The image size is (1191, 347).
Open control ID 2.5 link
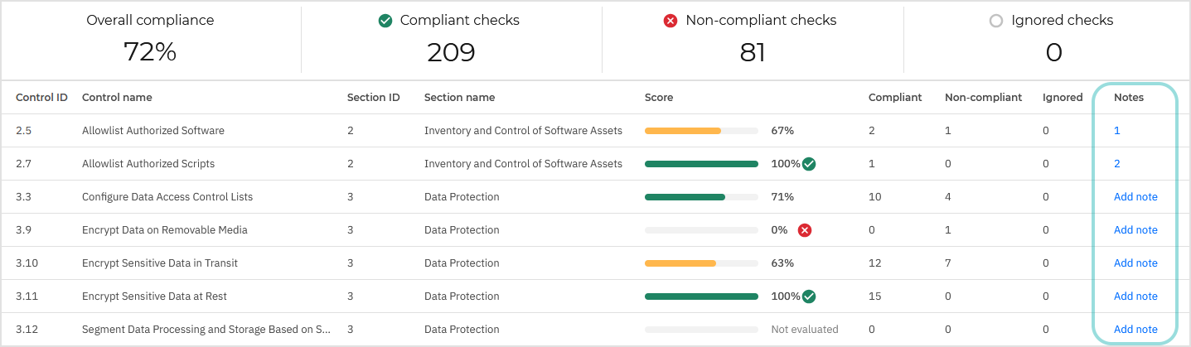coord(23,131)
